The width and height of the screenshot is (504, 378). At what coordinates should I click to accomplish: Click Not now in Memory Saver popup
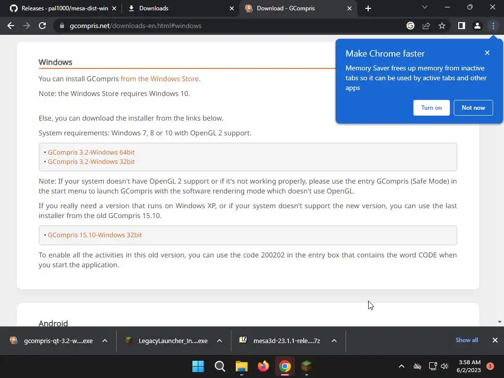(x=473, y=108)
